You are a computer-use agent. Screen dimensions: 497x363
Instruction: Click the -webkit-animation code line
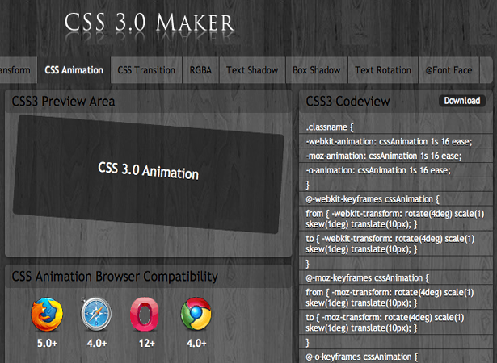396,141
